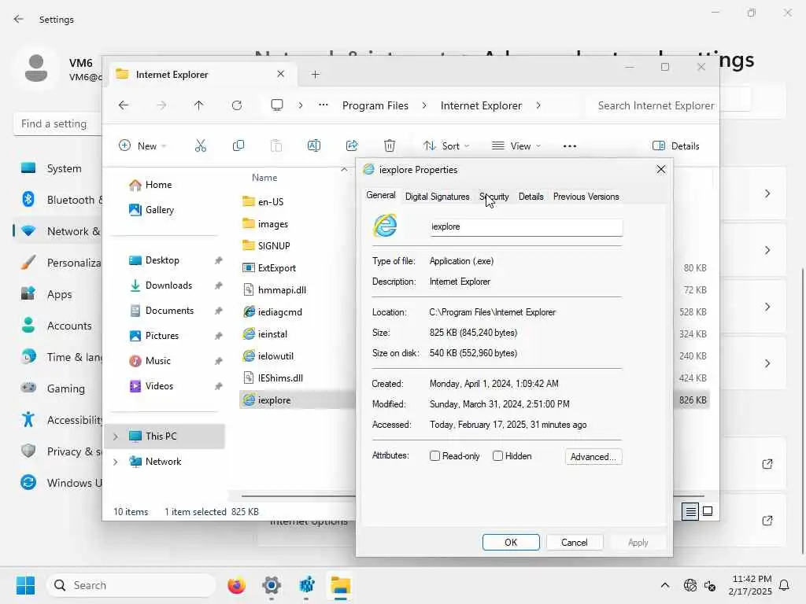Click the horizontal scrollbar in file list
806x604 pixels.
(298, 496)
